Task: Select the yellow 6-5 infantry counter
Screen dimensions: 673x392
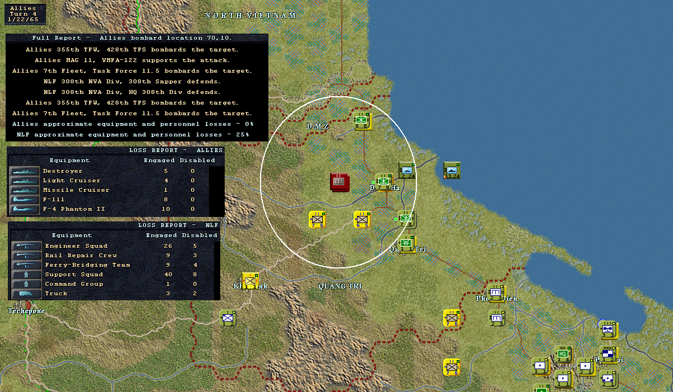Action: pyautogui.click(x=363, y=219)
